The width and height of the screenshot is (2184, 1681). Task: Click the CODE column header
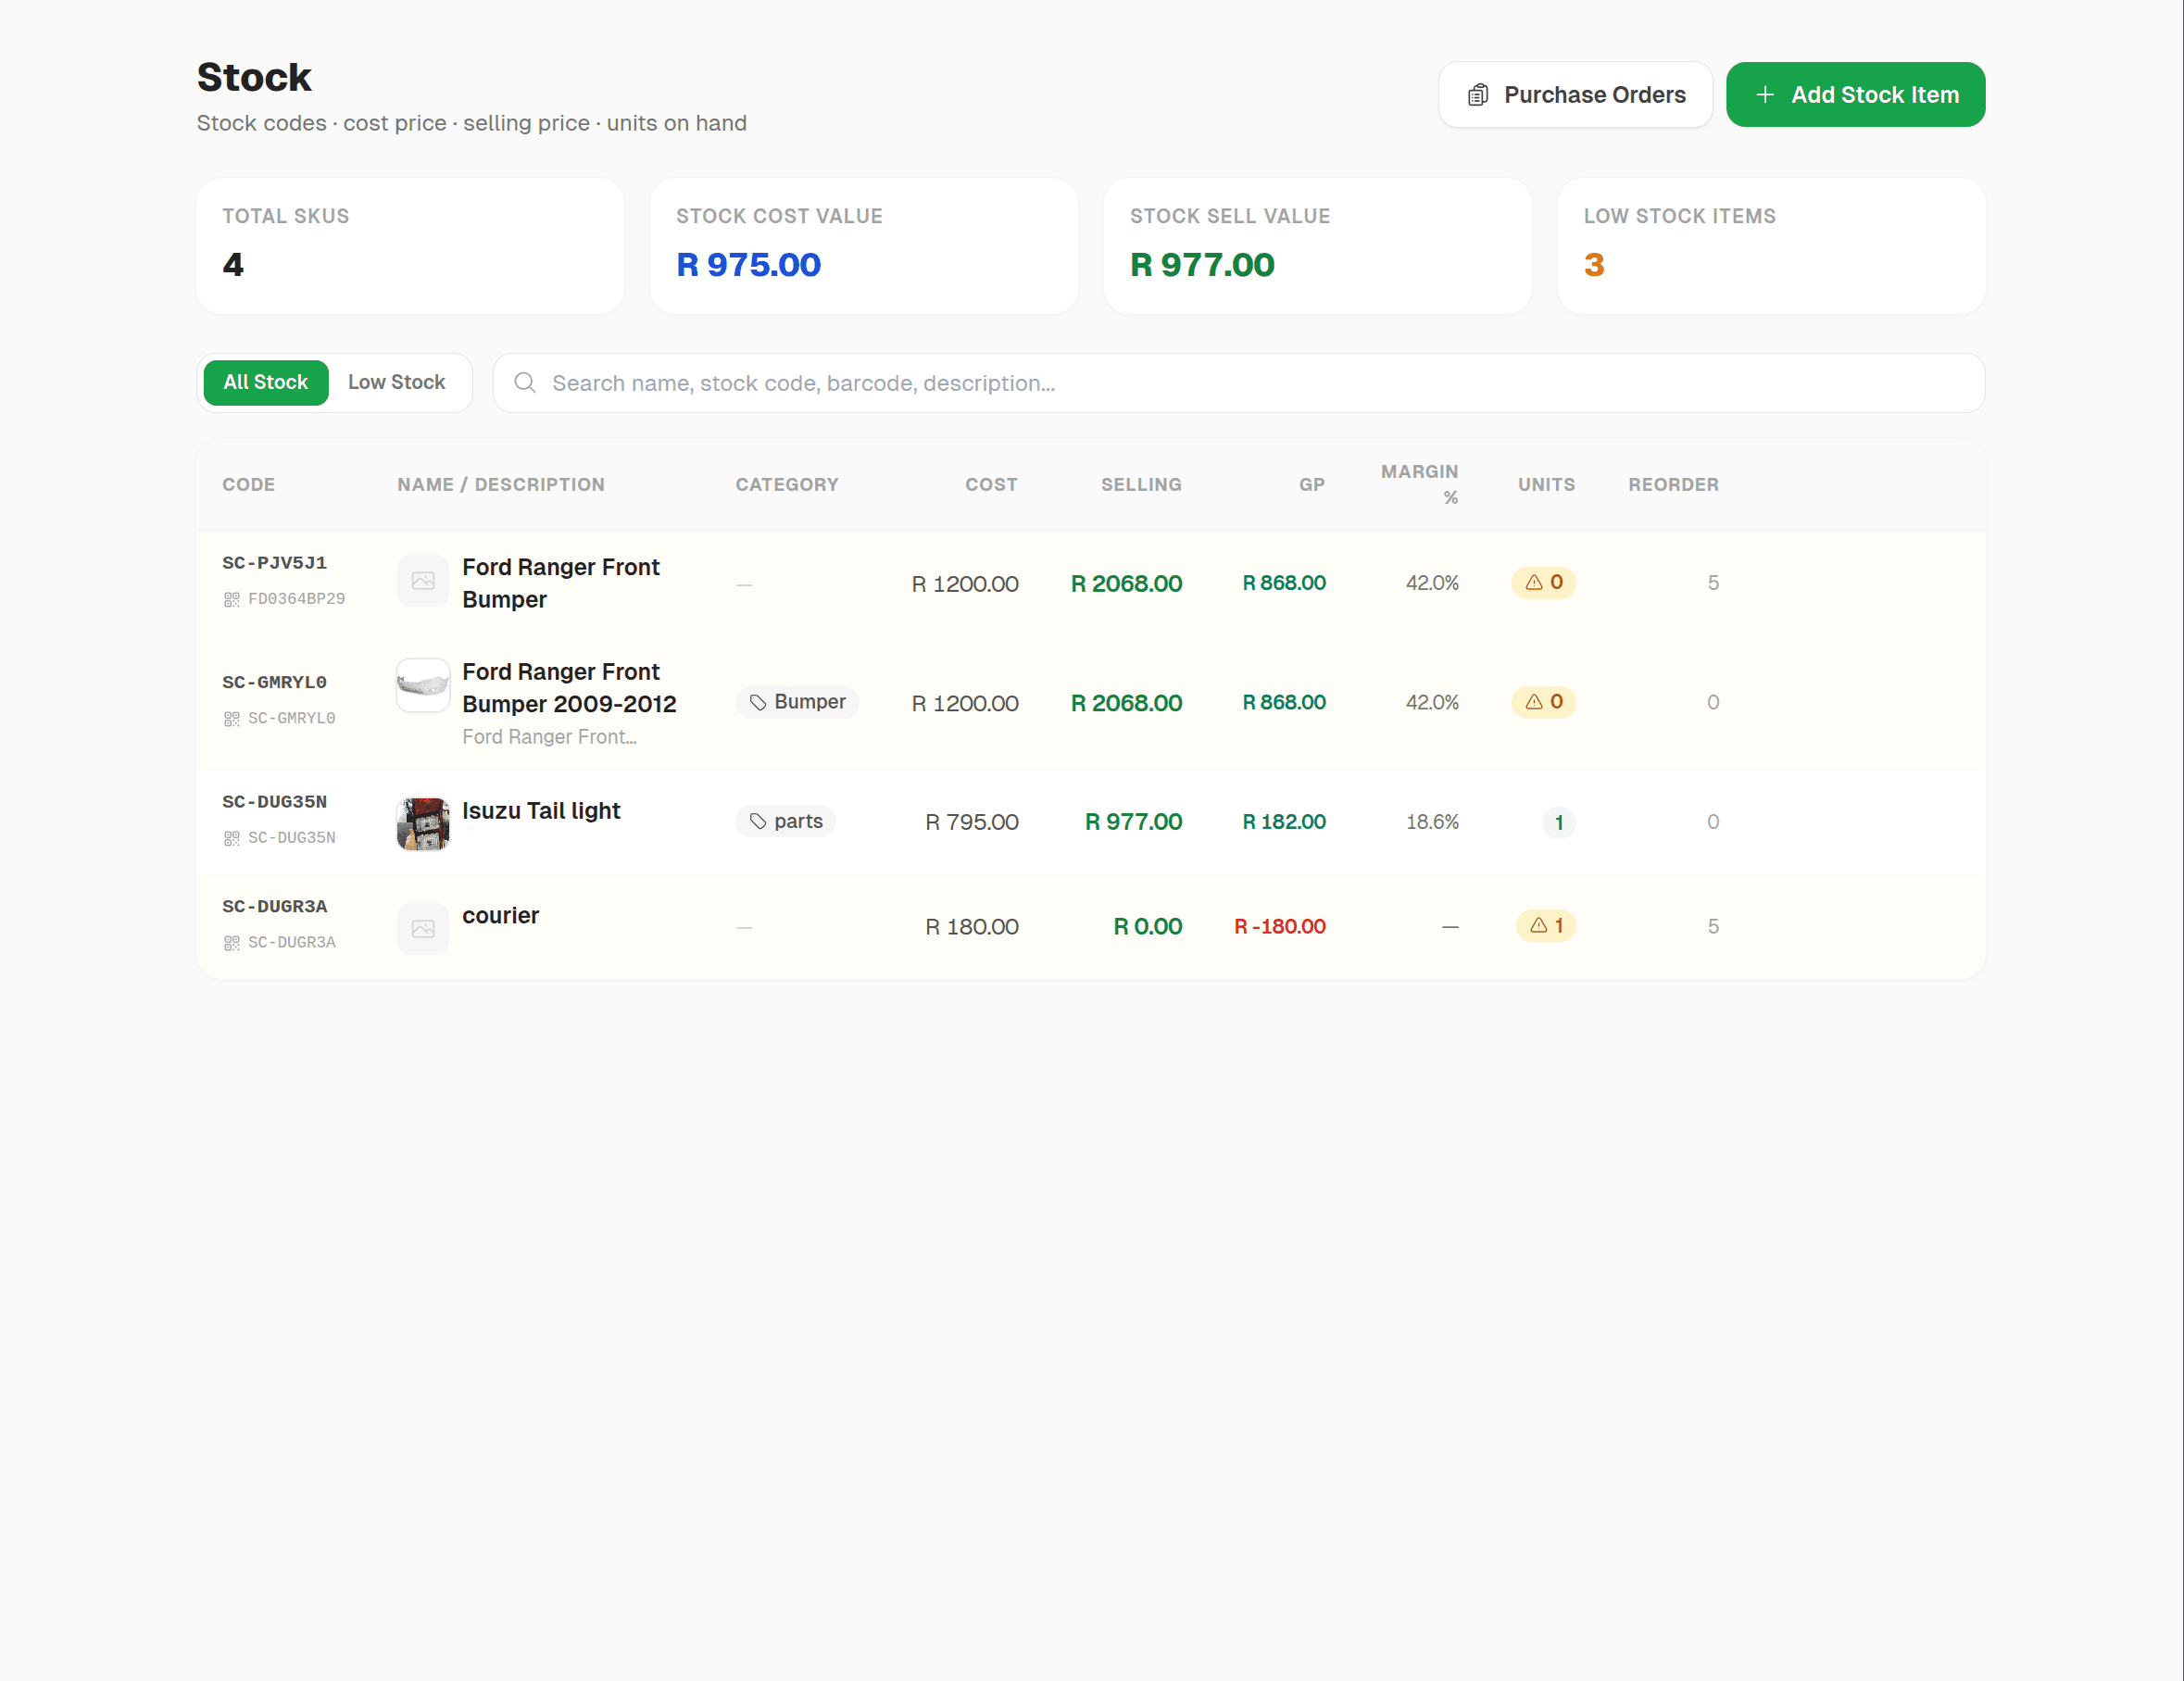248,485
